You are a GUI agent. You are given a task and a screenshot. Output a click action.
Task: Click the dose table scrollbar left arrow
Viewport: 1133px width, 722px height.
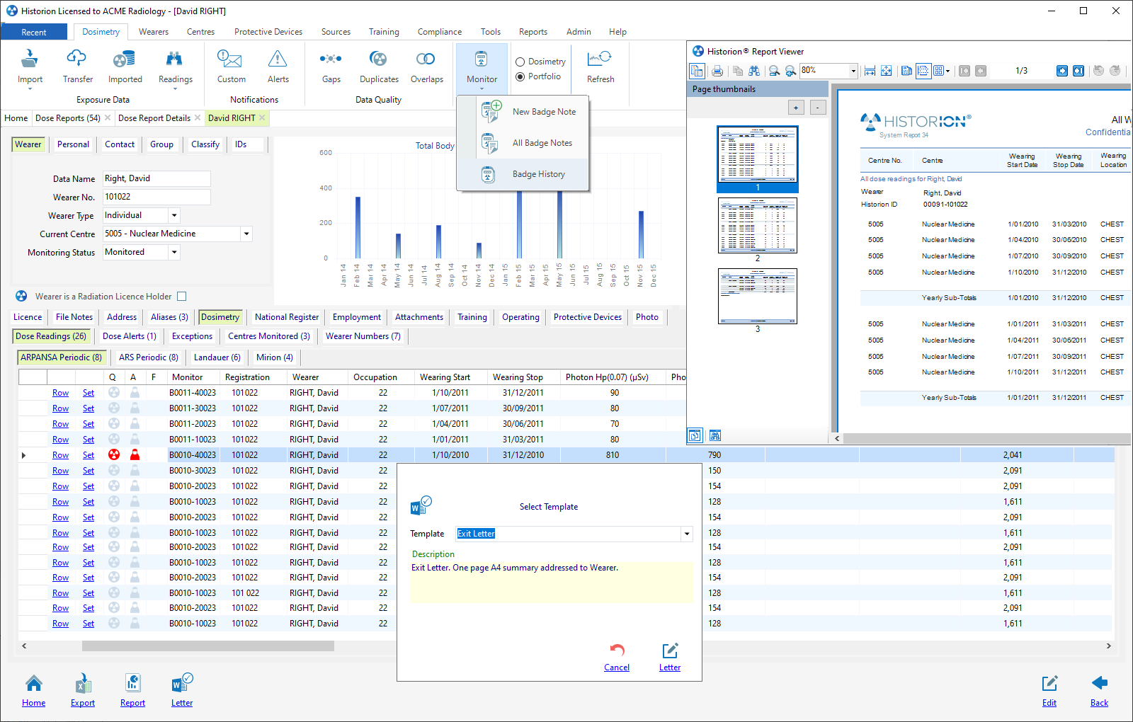[x=24, y=646]
